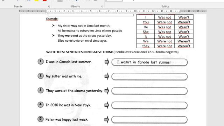Click the 'He' pronoun table cell
224x126 pixels.
146,27
